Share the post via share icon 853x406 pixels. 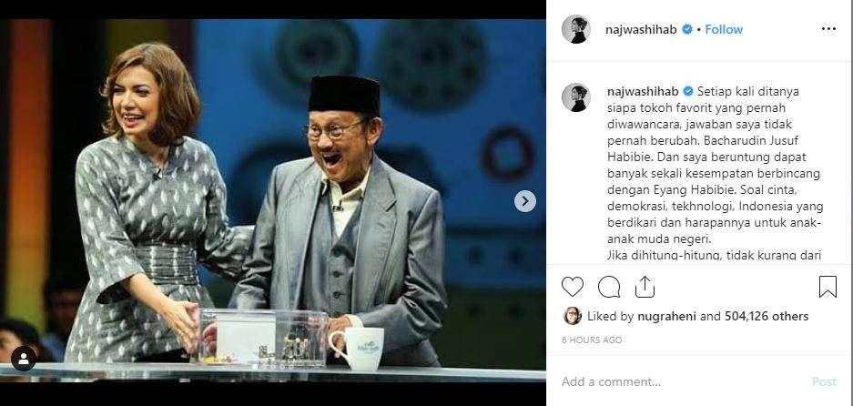pyautogui.click(x=645, y=287)
